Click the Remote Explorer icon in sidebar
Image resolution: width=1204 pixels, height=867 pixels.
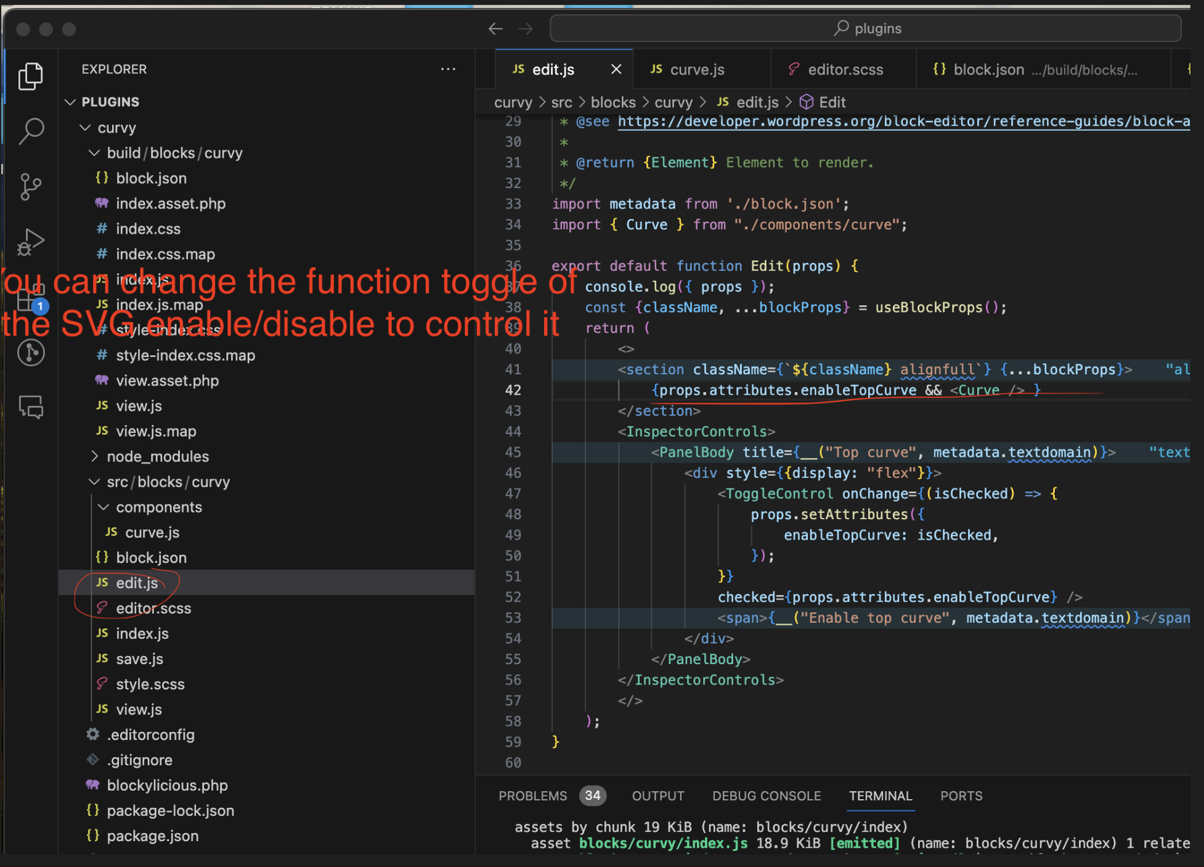[31, 351]
